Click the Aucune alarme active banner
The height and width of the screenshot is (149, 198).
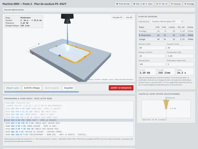coord(99,10)
